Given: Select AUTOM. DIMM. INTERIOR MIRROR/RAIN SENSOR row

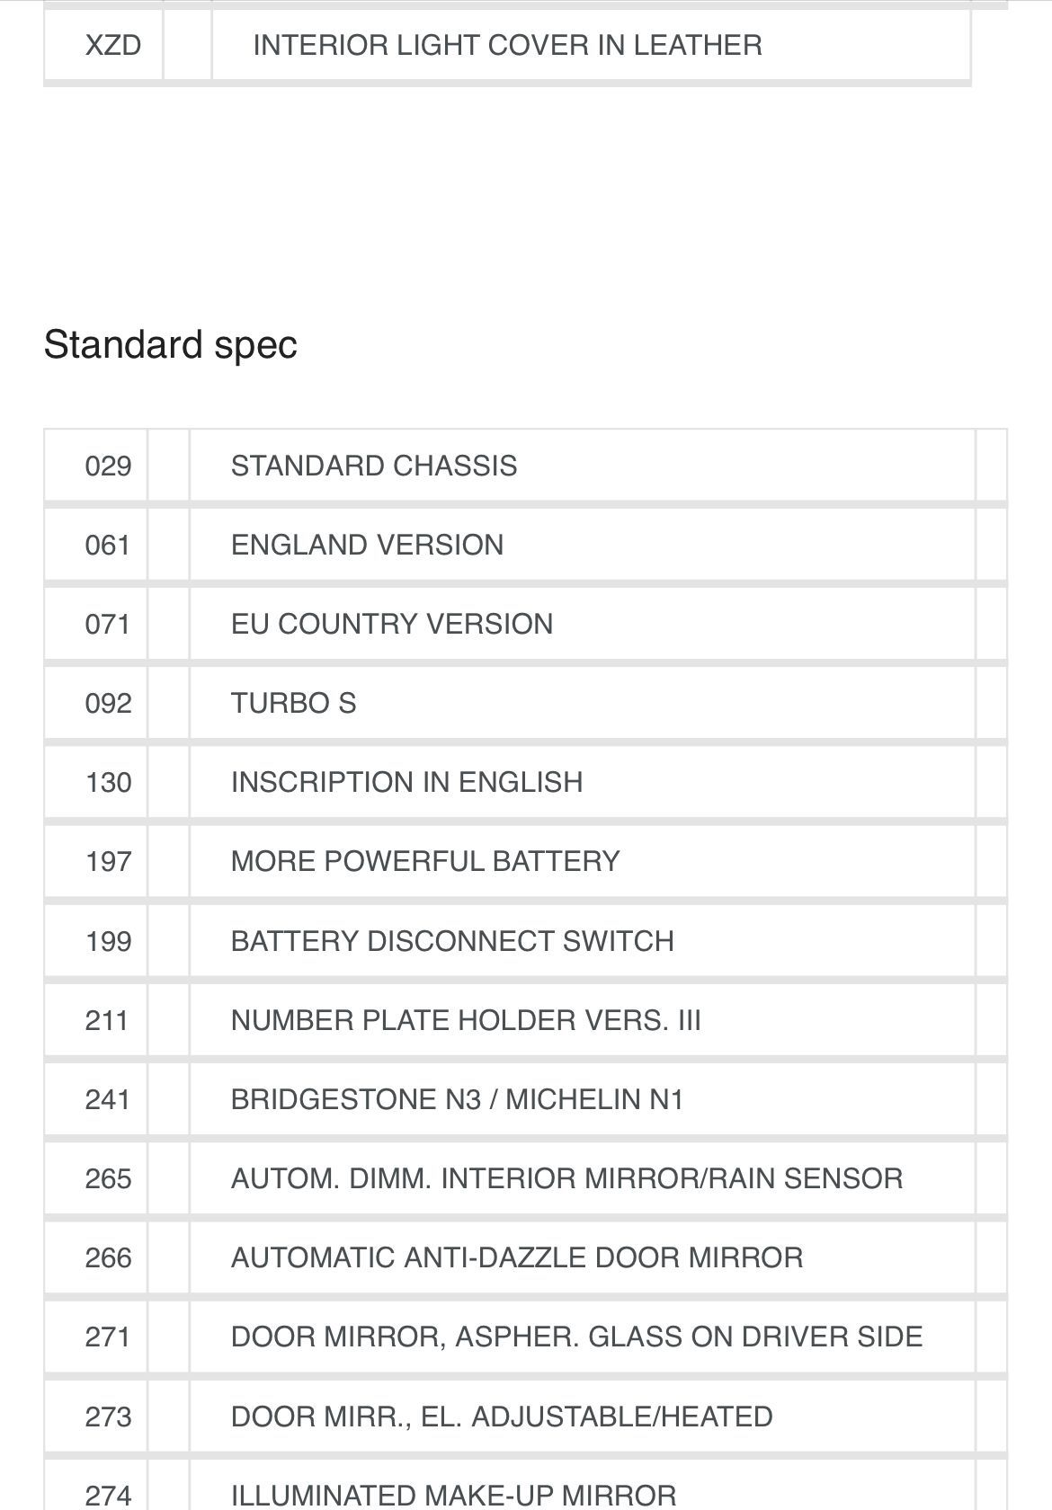Looking at the screenshot, I should [x=525, y=1178].
